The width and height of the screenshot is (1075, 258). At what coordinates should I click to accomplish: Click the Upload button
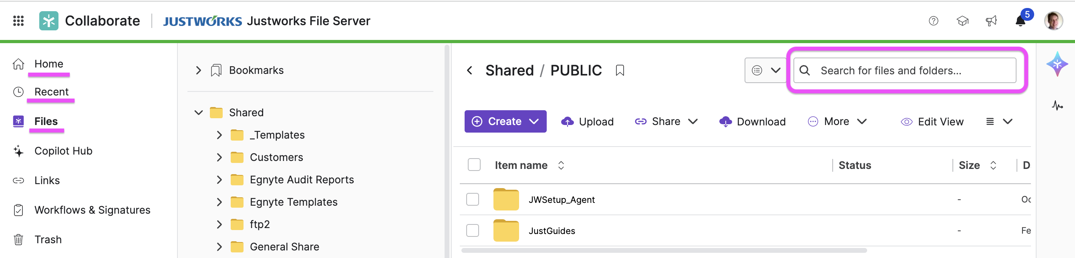click(587, 121)
